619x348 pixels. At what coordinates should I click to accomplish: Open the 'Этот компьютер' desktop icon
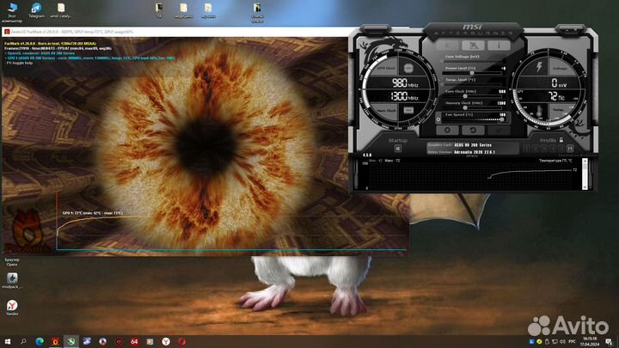click(12, 12)
